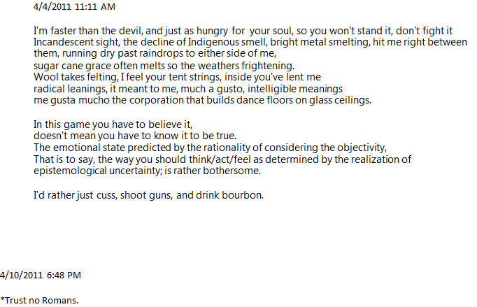Click the line "*Trust no Romans."
This screenshot has height=307, width=477.
point(40,300)
